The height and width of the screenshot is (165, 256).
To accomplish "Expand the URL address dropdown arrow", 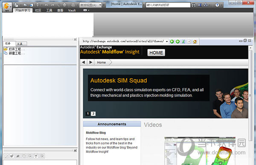I will point(167,42).
